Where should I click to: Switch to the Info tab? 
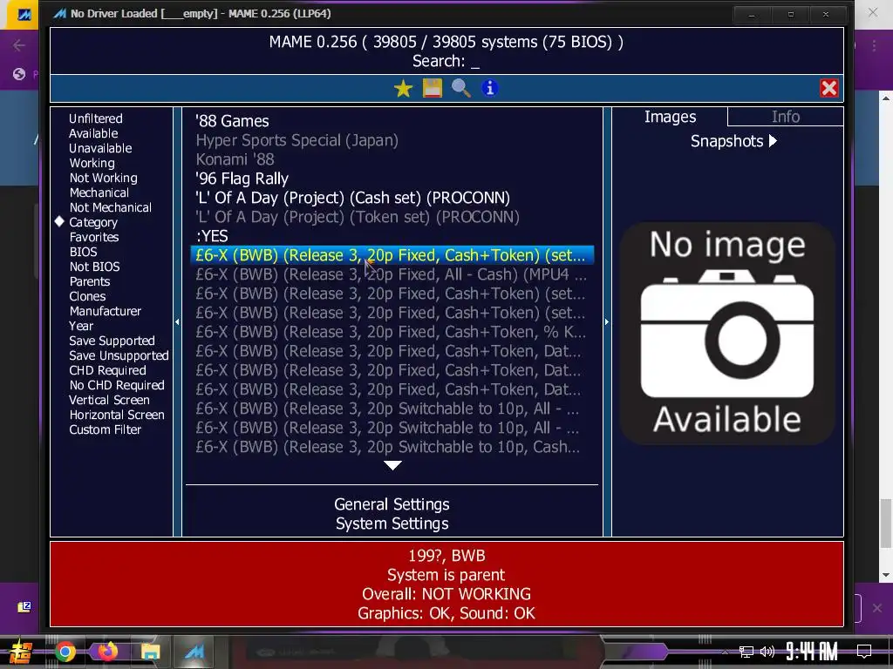point(786,117)
